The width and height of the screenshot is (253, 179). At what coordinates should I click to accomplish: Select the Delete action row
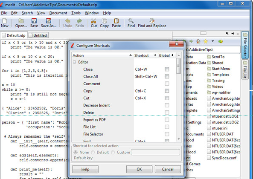click(x=123, y=113)
